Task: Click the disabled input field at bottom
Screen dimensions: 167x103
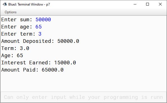Action: 83,97
